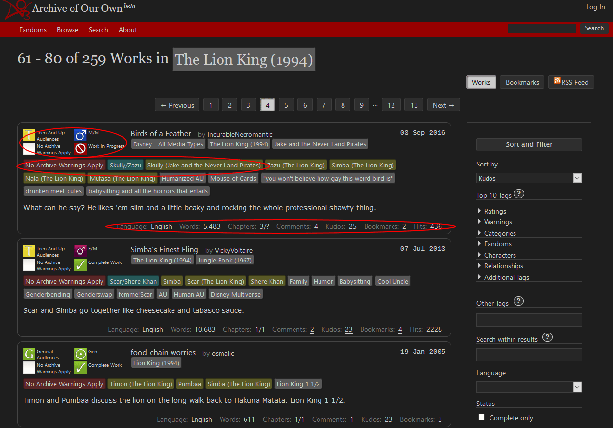Click the Teen rating icon on Birds of a Feather
This screenshot has height=428, width=613.
(x=29, y=135)
